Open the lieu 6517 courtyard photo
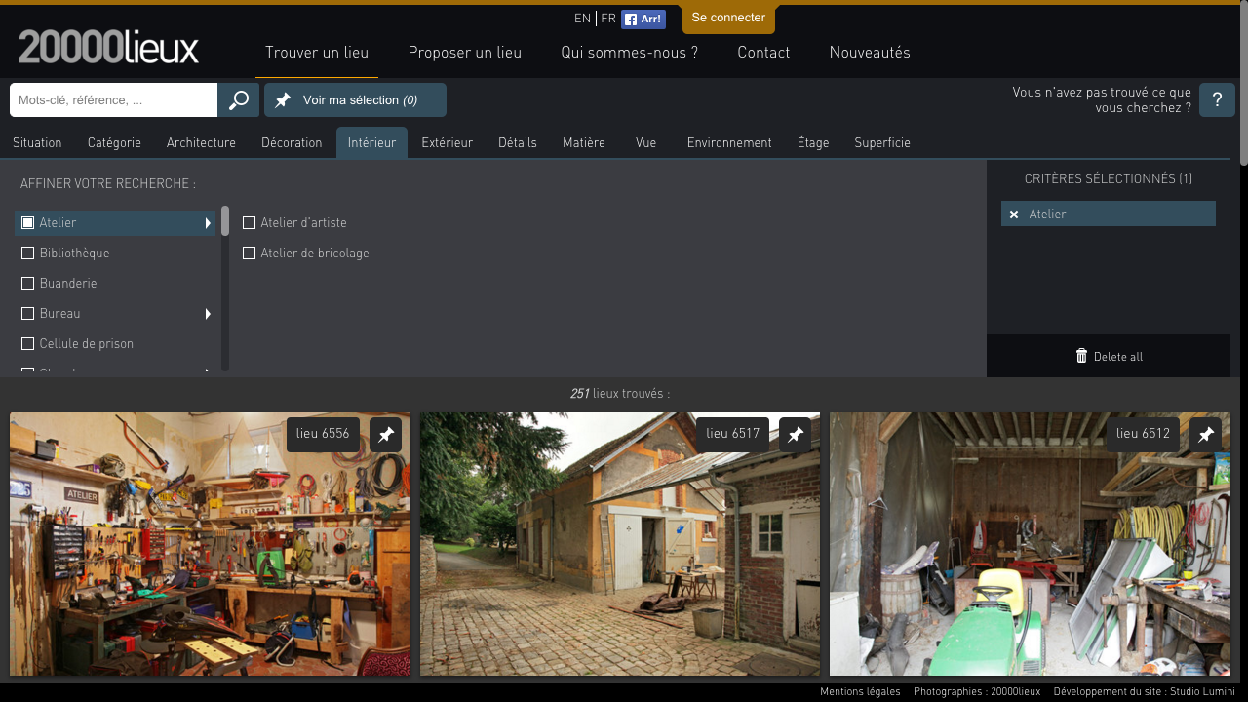This screenshot has height=702, width=1248. tap(620, 544)
